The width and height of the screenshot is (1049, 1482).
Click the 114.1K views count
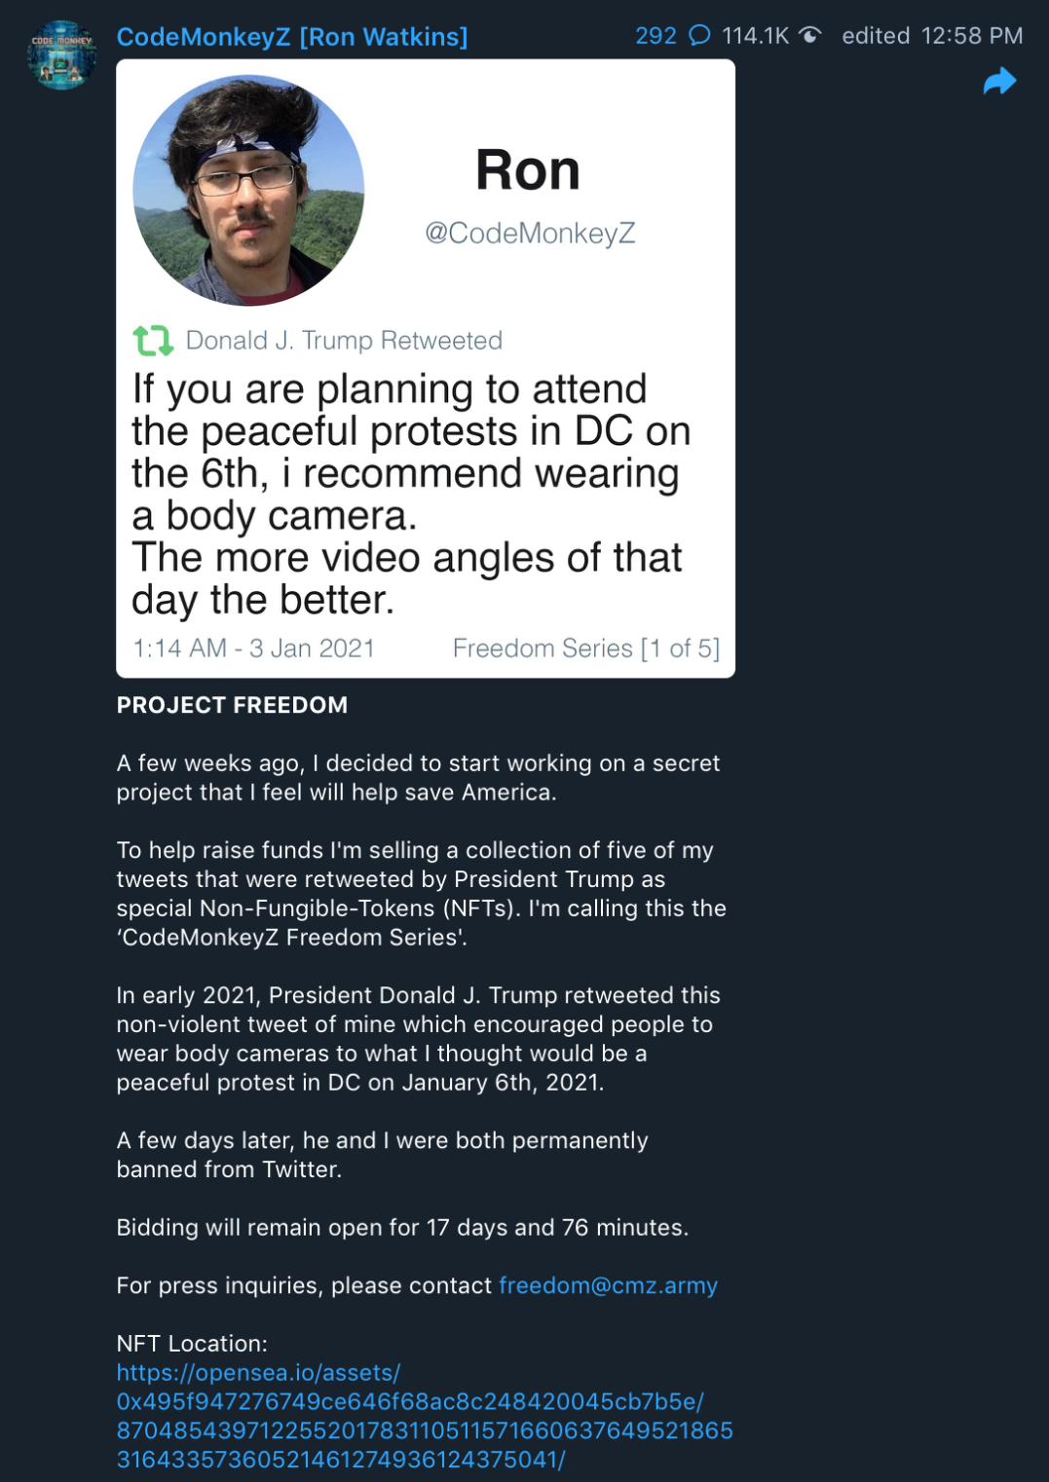tap(755, 36)
